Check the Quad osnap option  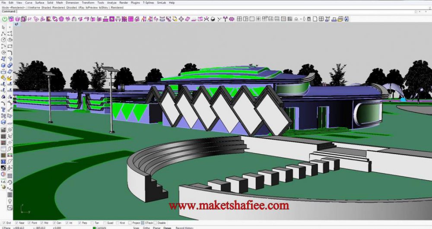[104, 223]
